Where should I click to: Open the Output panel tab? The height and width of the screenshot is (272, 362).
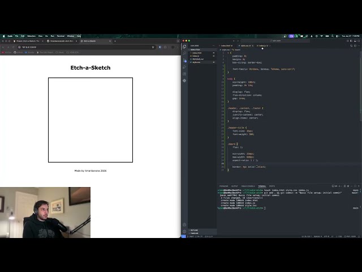click(235, 186)
